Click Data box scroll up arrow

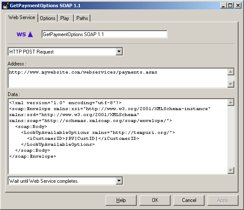pyautogui.click(x=231, y=102)
